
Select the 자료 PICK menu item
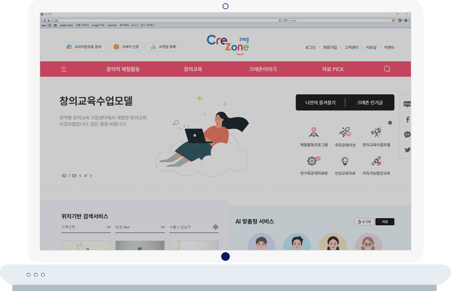coord(332,69)
